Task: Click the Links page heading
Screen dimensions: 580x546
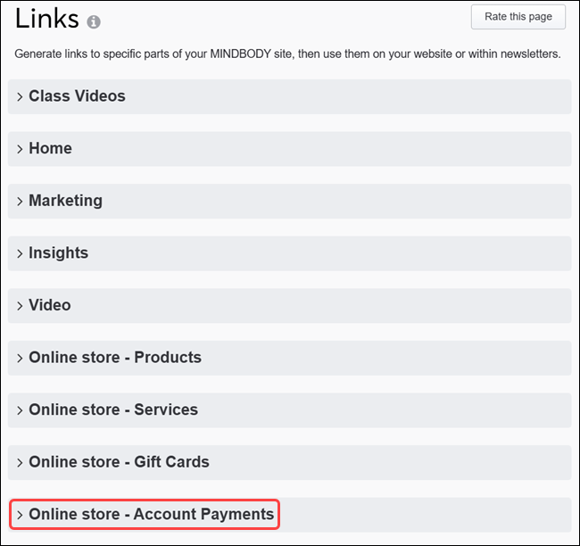Action: pos(46,18)
